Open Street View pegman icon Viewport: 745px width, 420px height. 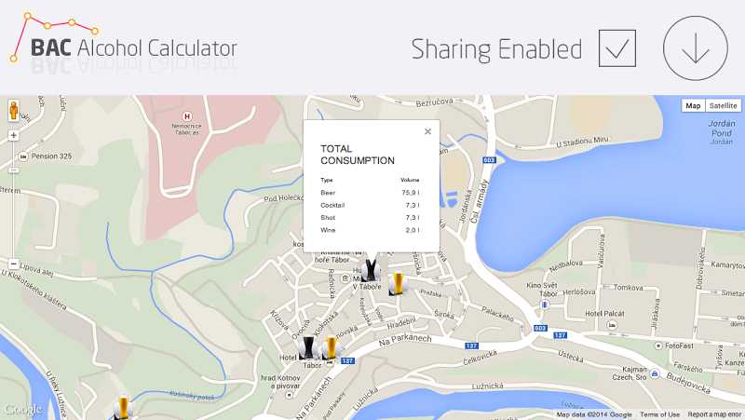click(x=14, y=111)
